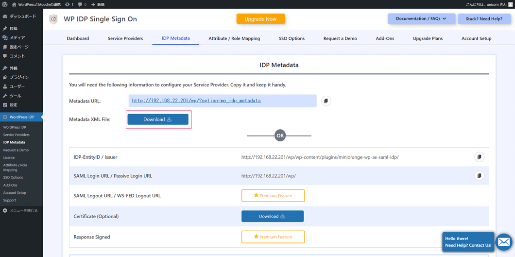Click the mail envelope chat icon
This screenshot has height=257, width=515.
pyautogui.click(x=503, y=242)
